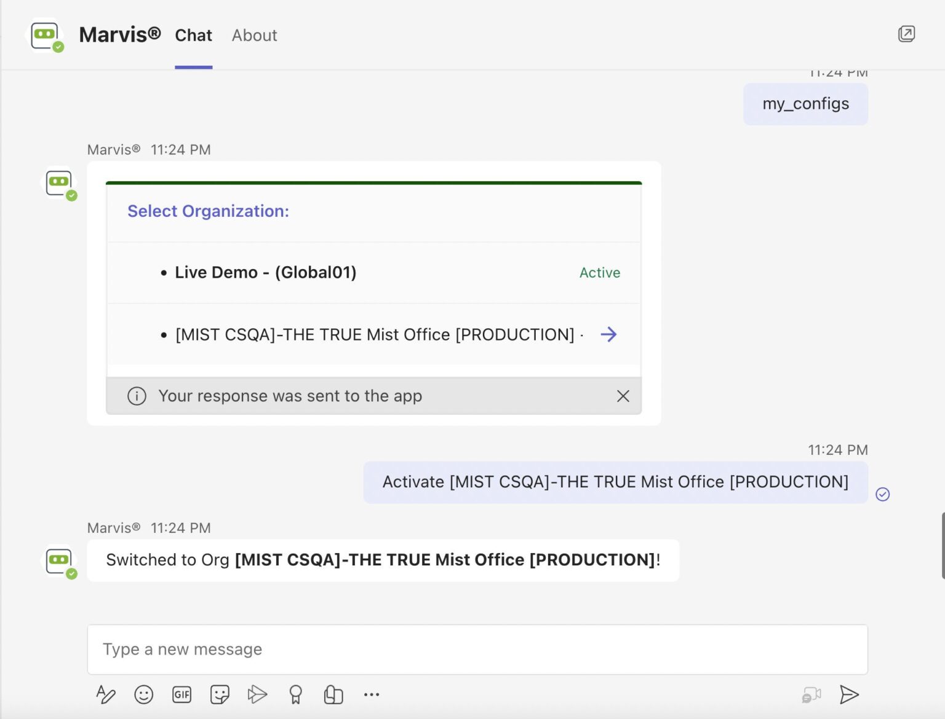Send the typed message

[x=850, y=694]
